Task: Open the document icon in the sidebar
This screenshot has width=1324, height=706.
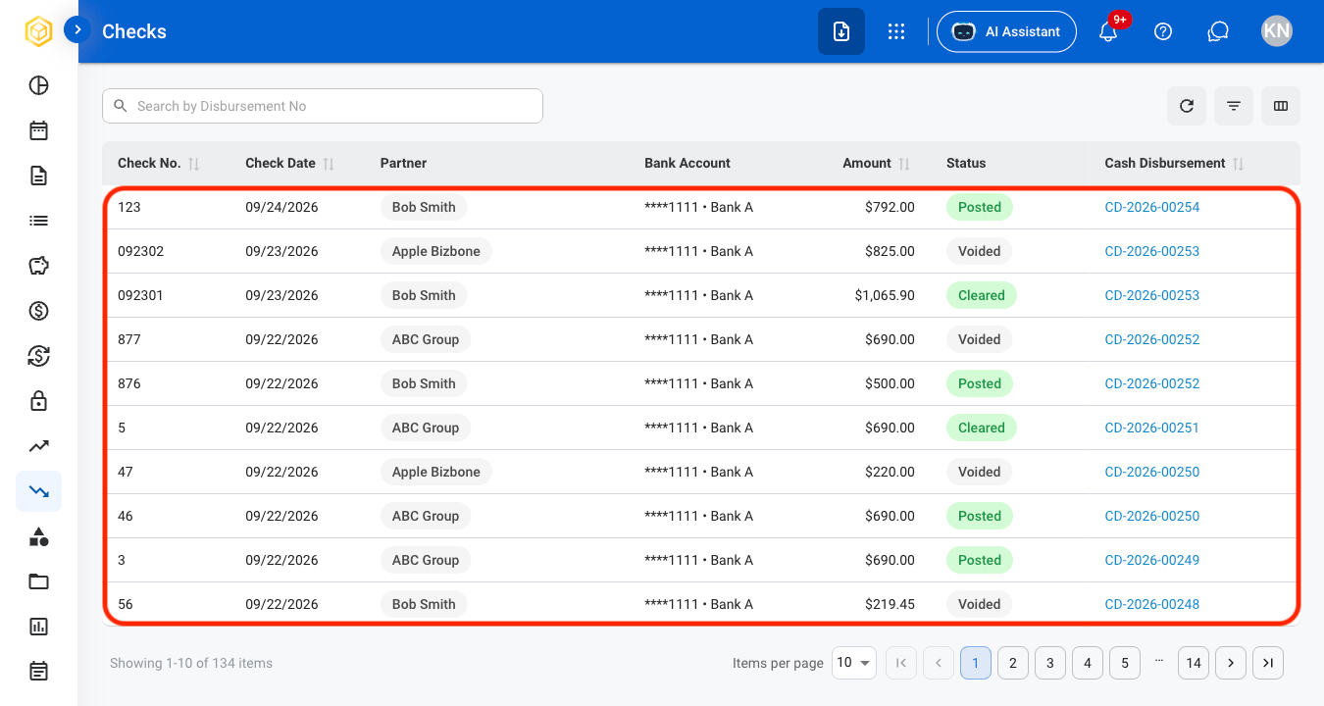Action: [38, 176]
